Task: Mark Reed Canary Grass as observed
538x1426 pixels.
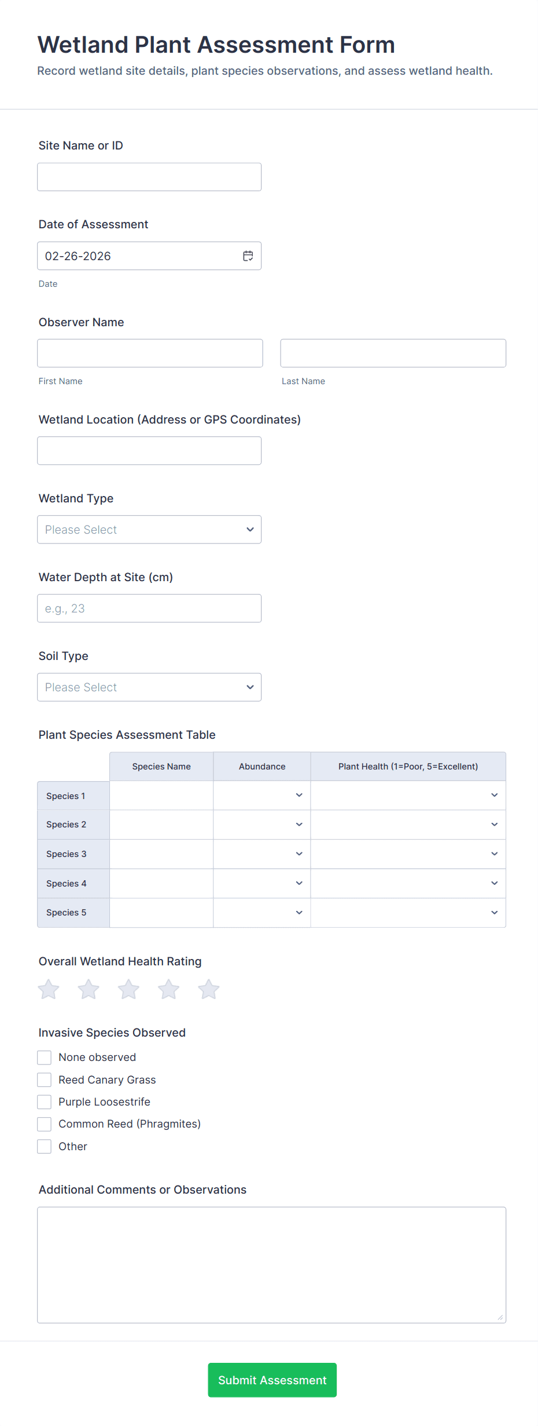Action: (x=45, y=1080)
